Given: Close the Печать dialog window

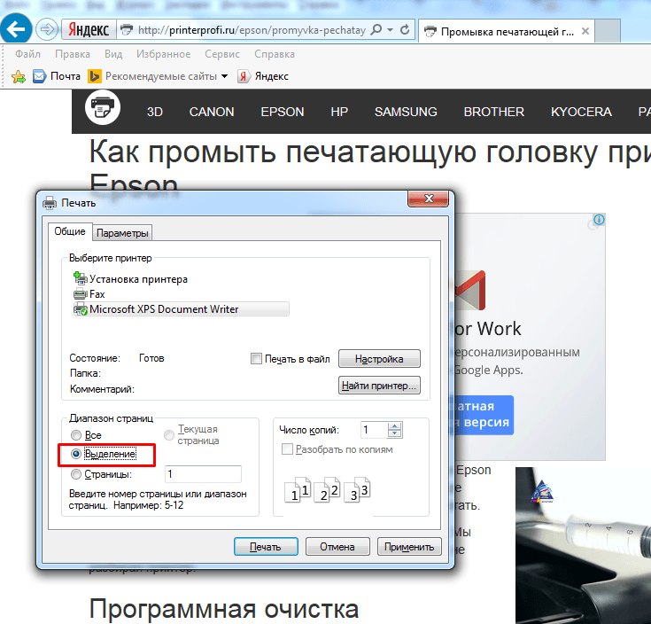Looking at the screenshot, I should click(x=429, y=199).
